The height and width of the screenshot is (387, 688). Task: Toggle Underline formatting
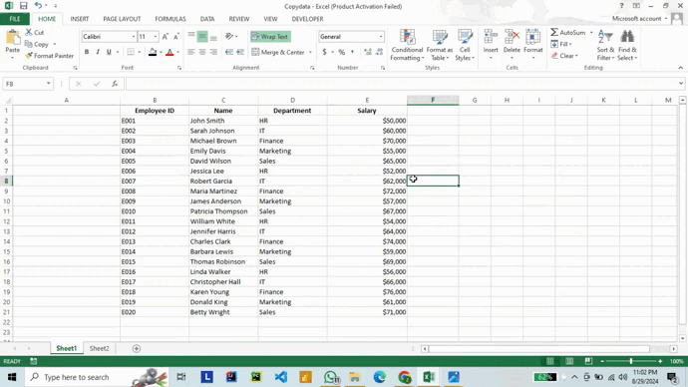[109, 52]
